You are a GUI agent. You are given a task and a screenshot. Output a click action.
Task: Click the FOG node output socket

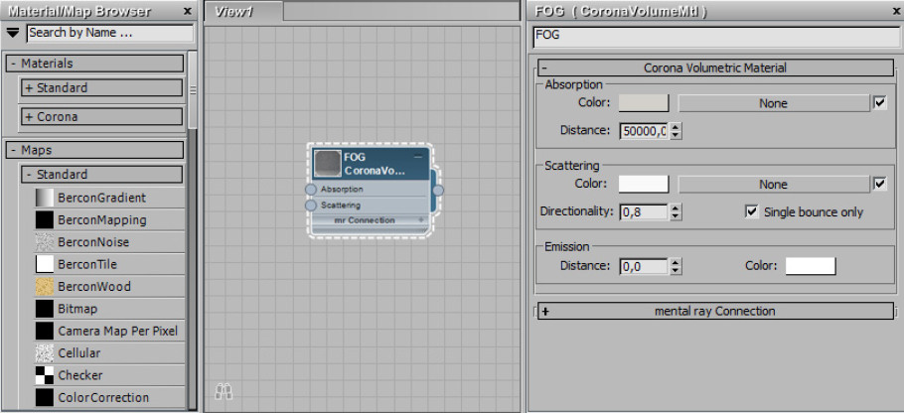tap(438, 190)
